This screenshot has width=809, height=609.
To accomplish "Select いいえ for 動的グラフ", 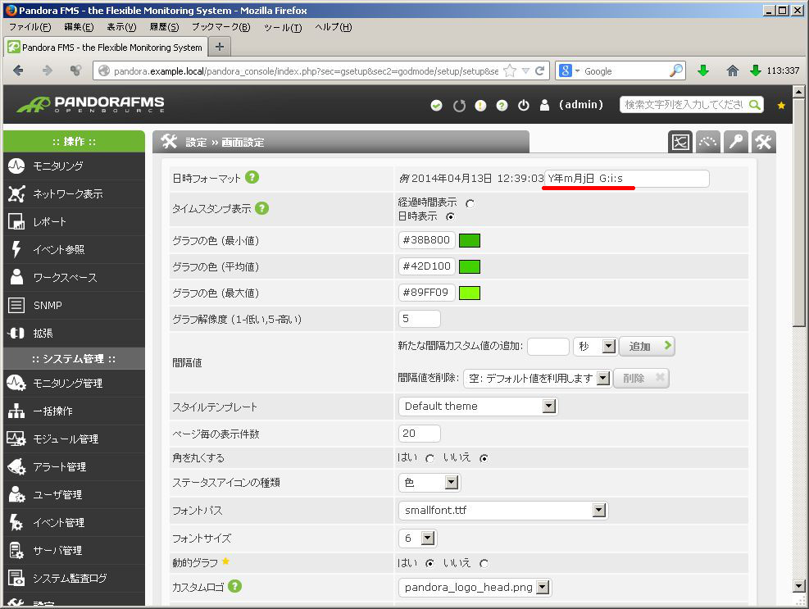I will (484, 564).
